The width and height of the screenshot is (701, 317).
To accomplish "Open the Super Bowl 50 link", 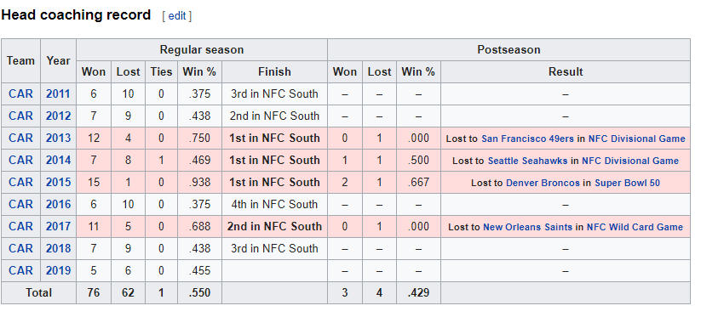I will coord(627,183).
